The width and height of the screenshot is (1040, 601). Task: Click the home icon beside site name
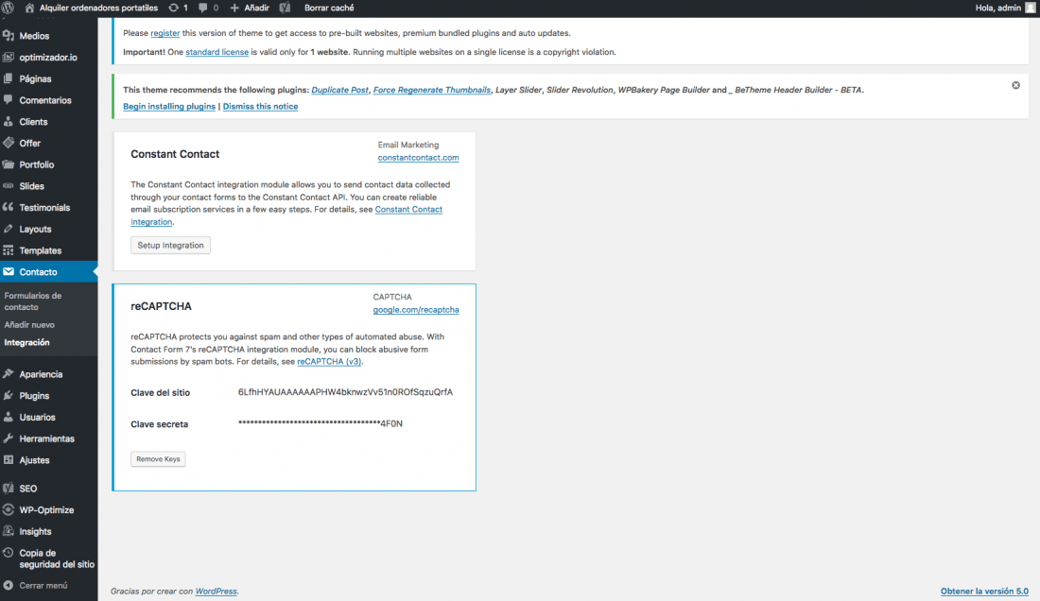29,8
